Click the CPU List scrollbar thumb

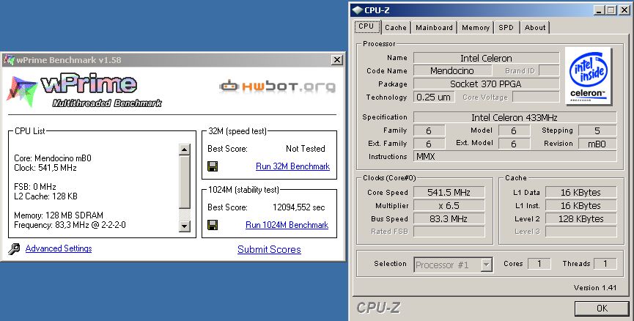185,182
